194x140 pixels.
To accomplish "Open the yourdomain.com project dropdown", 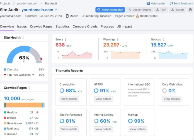I will 56,10.
